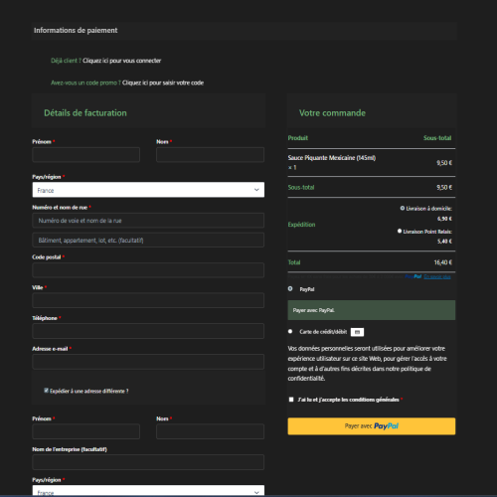Open billing Pays/région France dropdown
The image size is (497, 497).
[148, 190]
